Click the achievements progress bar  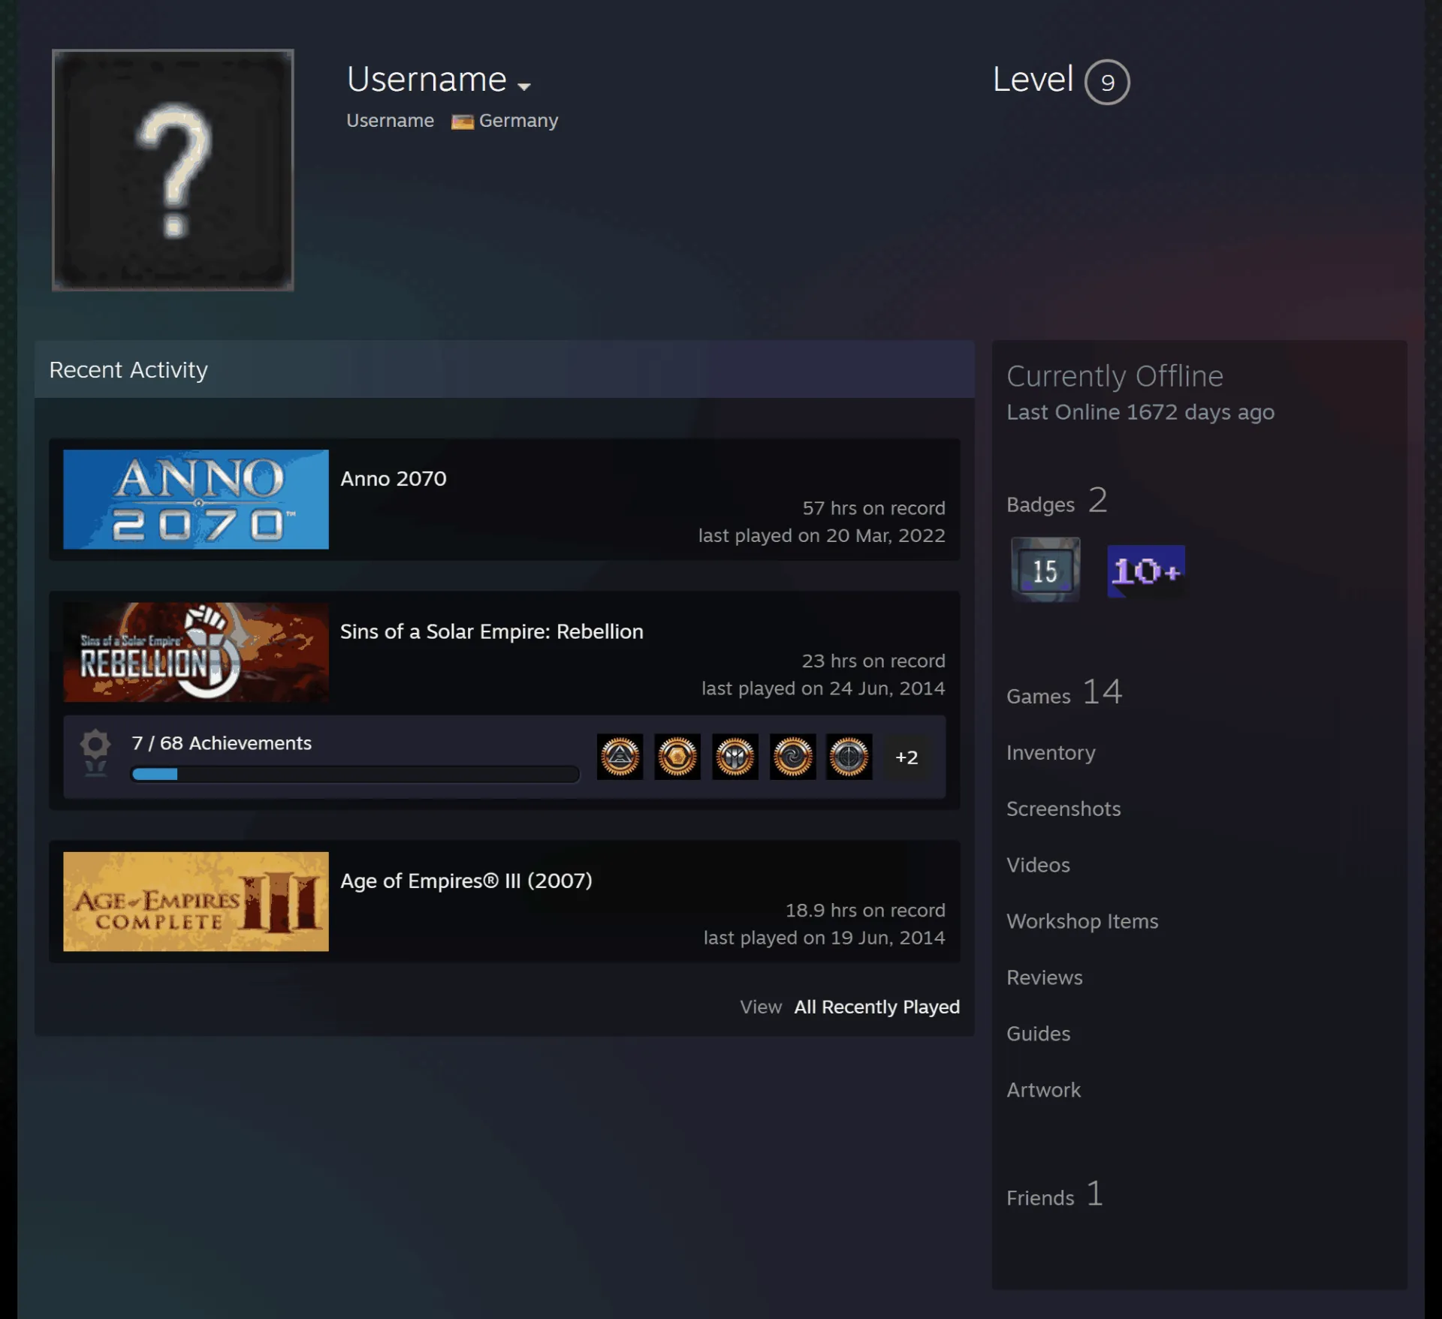[355, 774]
